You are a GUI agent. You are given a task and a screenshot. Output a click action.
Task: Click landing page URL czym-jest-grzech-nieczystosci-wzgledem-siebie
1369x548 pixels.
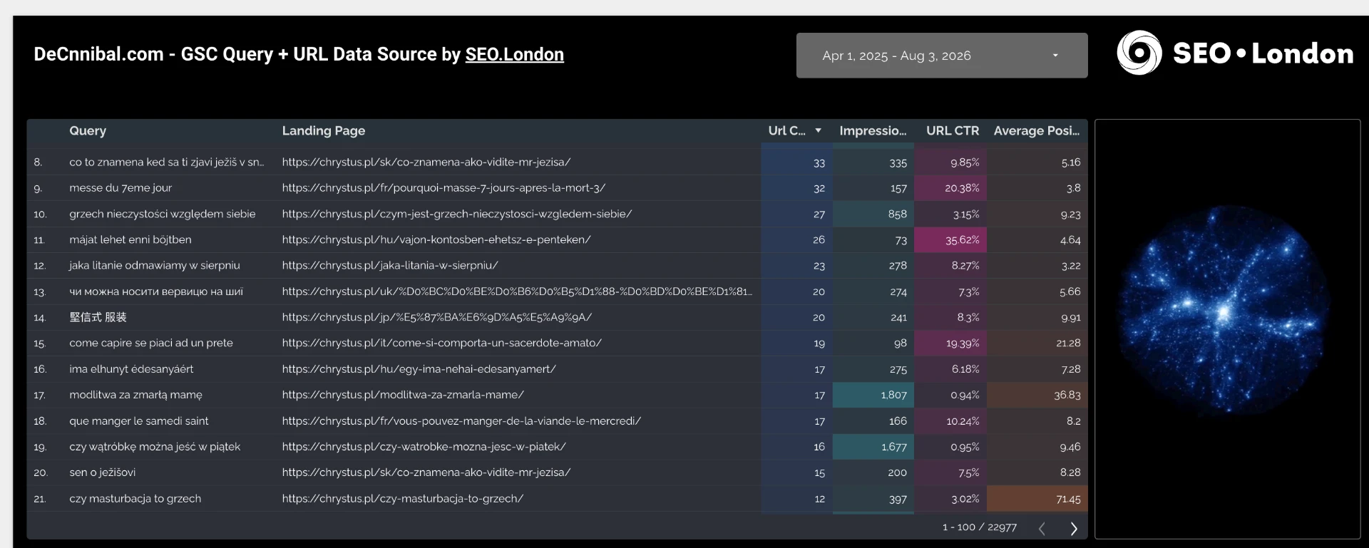[x=457, y=214]
